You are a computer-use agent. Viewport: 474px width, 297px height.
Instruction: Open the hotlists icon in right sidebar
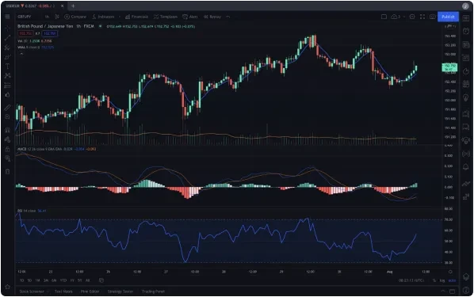(466, 71)
